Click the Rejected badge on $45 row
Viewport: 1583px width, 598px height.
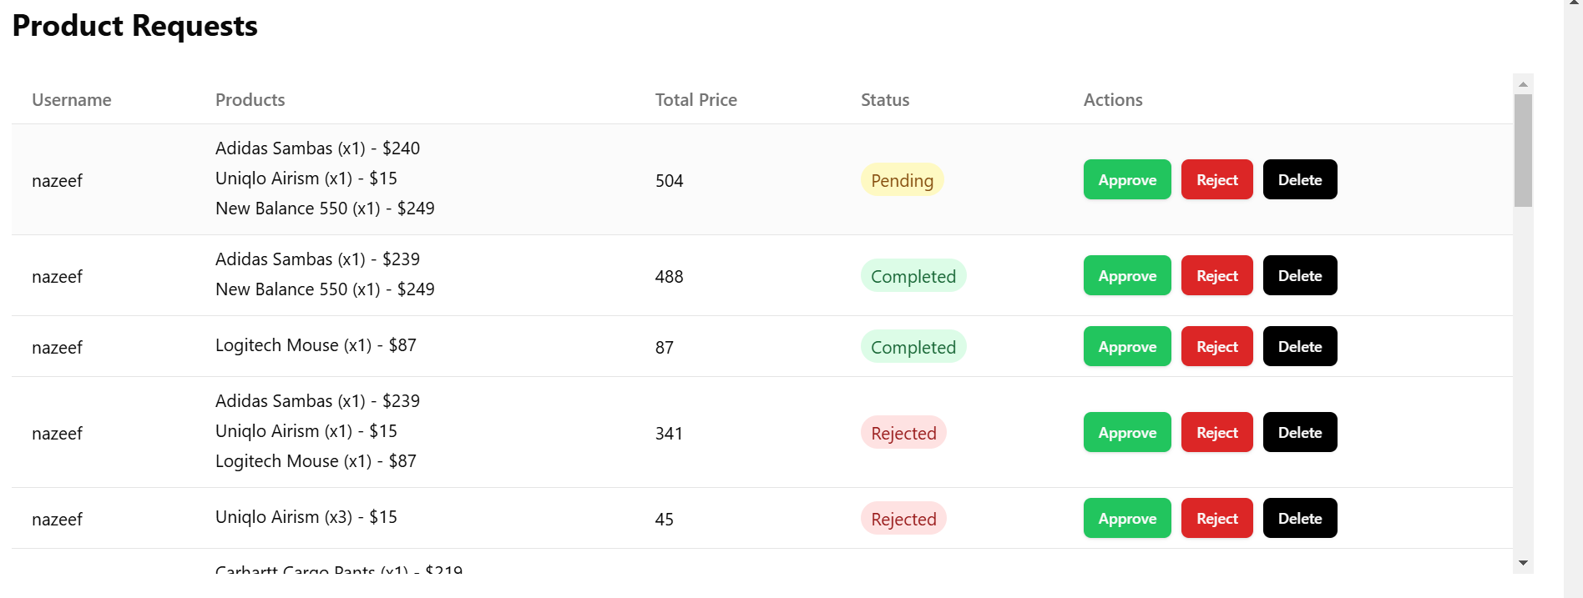(903, 519)
